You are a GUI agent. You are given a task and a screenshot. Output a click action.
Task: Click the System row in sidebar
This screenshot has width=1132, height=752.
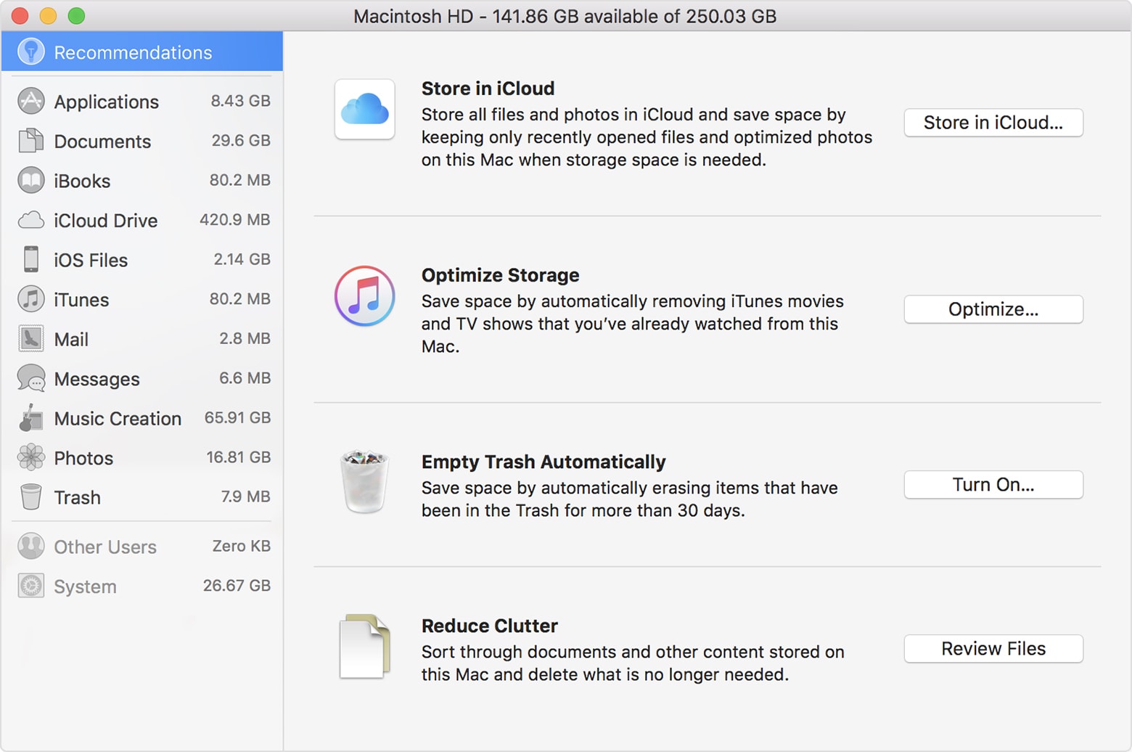pos(85,587)
